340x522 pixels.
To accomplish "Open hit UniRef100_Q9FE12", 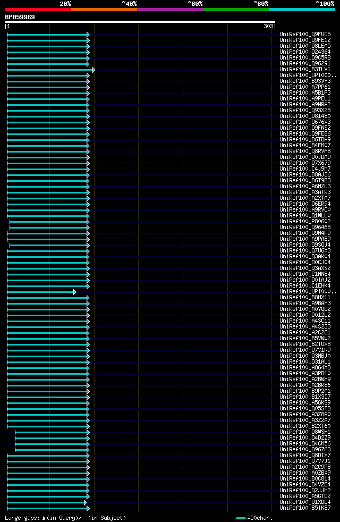I will (305, 40).
